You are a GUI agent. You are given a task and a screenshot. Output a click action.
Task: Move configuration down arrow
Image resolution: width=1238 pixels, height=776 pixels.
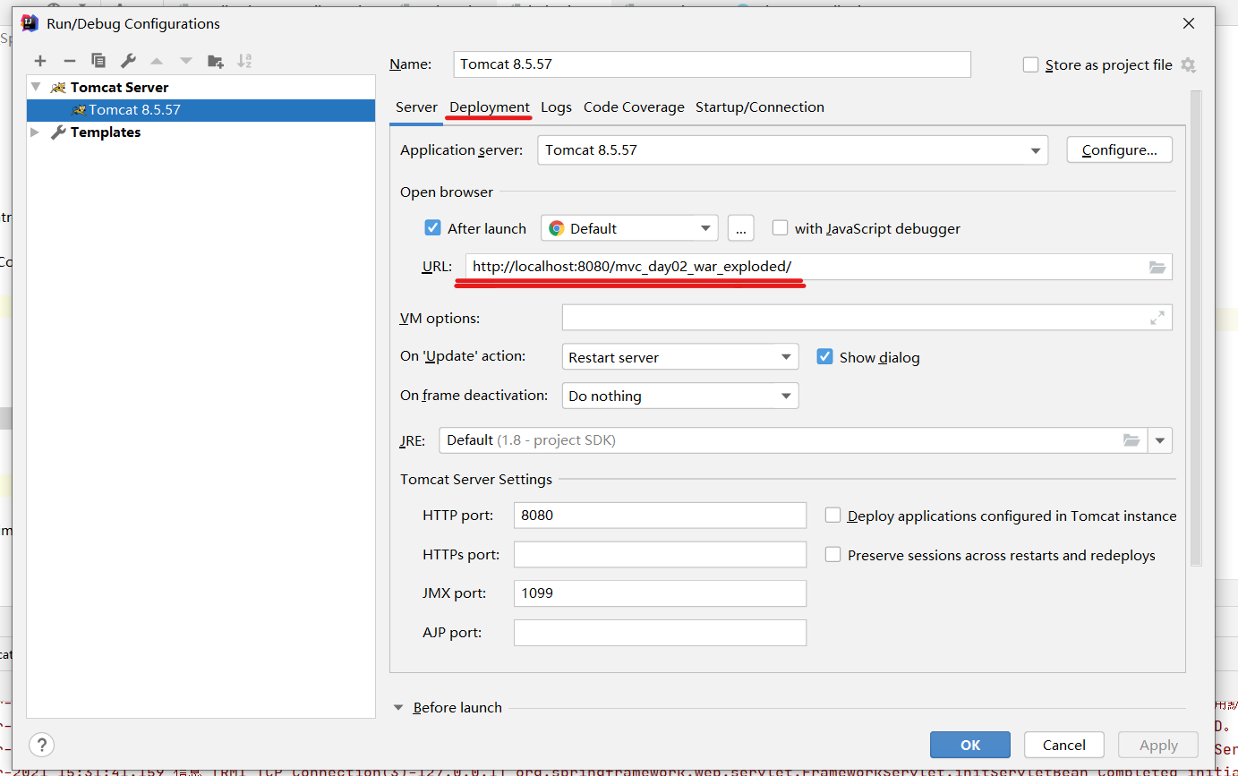click(x=186, y=61)
